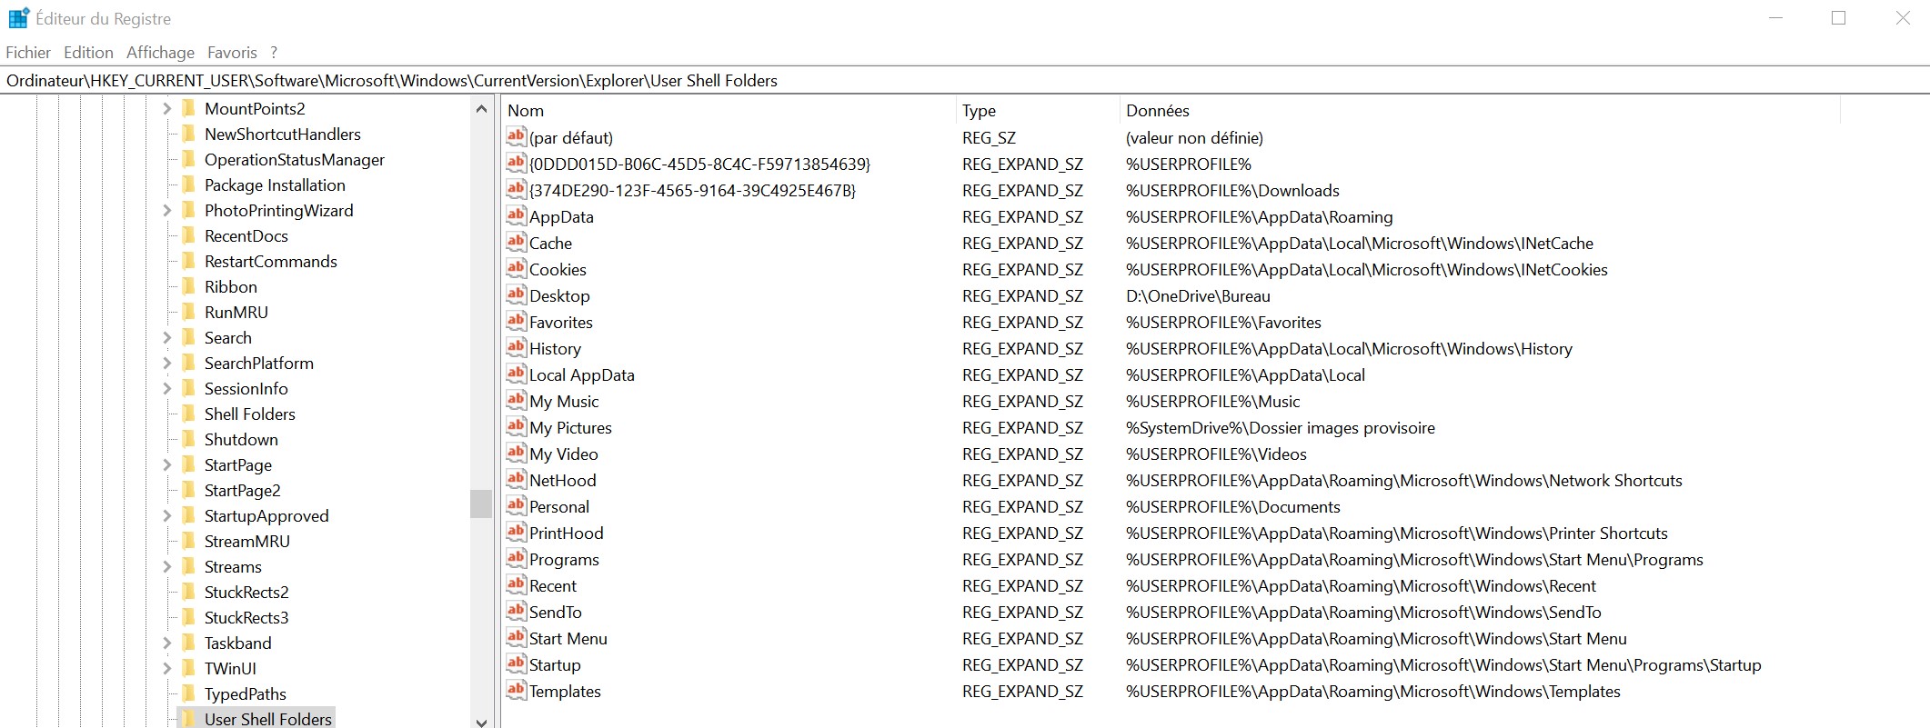The image size is (1930, 728).
Task: Click icon of {374DE290-123F-4565-9164-39C4925E467B} value
Action: (517, 190)
